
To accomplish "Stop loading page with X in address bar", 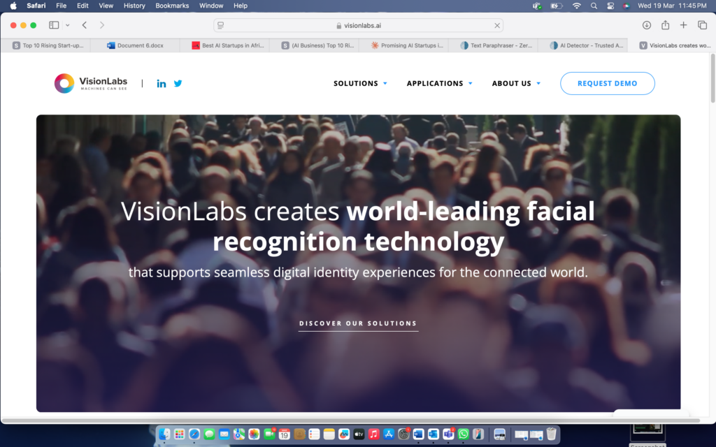I will click(x=497, y=26).
